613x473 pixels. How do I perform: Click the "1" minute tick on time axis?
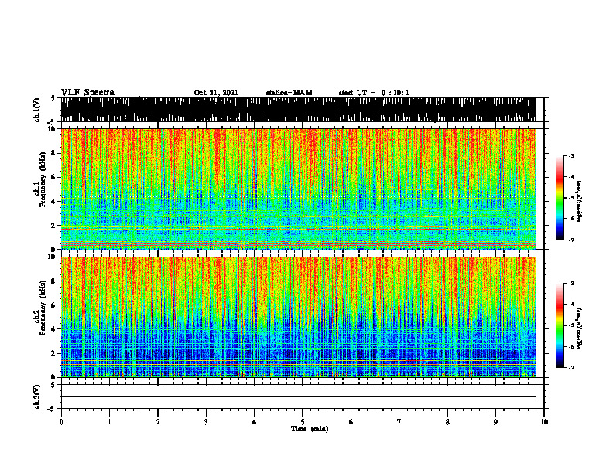pyautogui.click(x=109, y=422)
